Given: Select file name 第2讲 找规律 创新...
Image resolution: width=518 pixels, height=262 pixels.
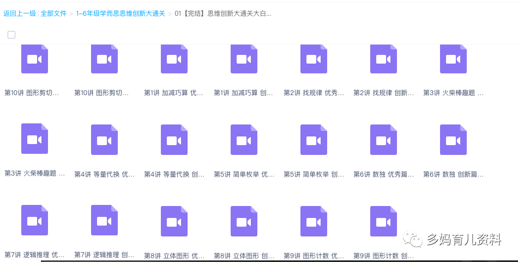Looking at the screenshot, I should pyautogui.click(x=383, y=93).
